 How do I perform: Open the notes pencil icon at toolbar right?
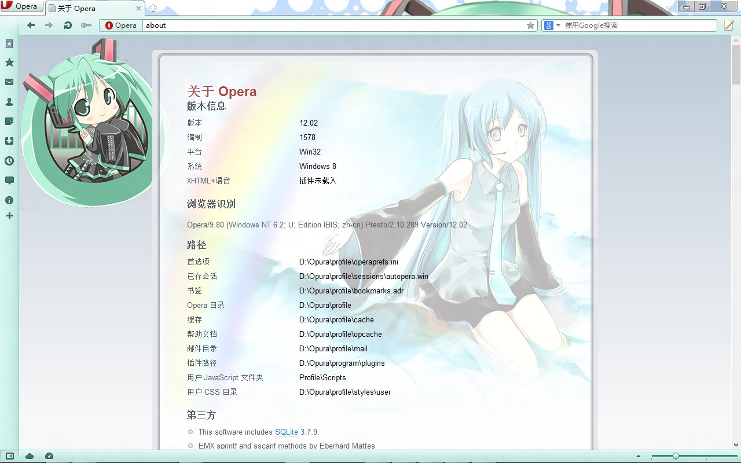(729, 25)
